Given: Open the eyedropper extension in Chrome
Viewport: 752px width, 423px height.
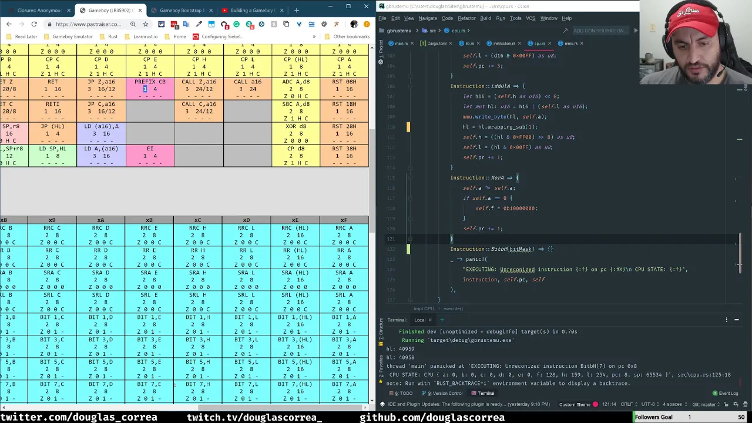Looking at the screenshot, I should (x=199, y=24).
